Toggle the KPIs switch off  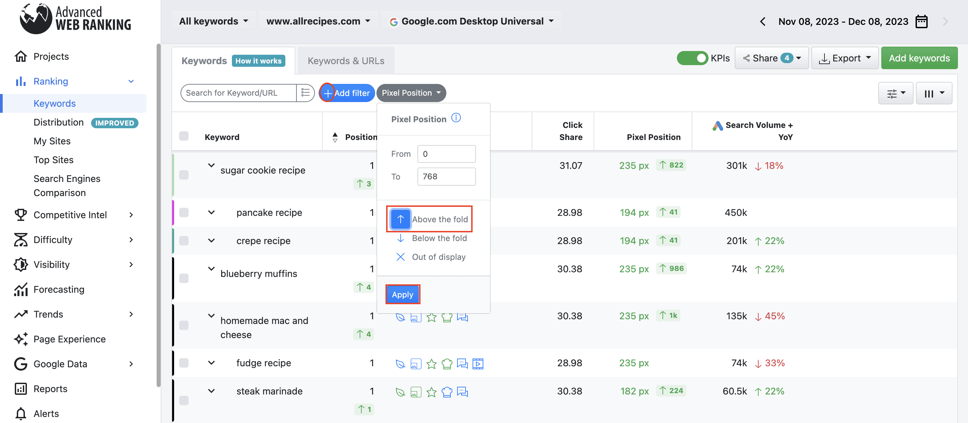pyautogui.click(x=692, y=58)
